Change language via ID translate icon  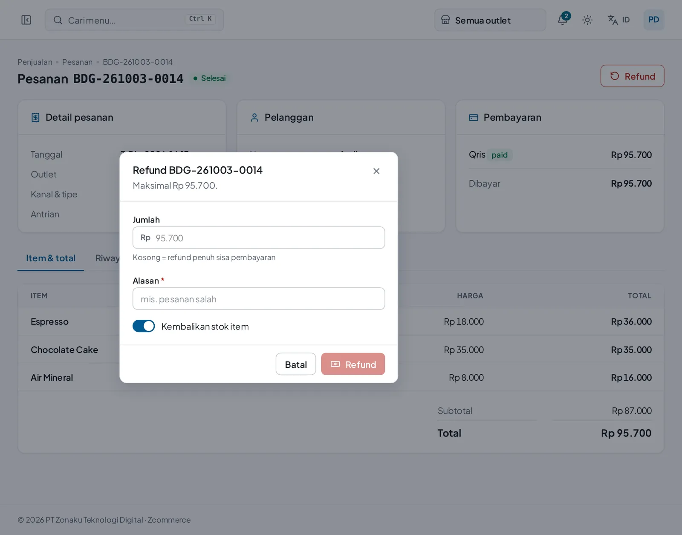click(618, 20)
